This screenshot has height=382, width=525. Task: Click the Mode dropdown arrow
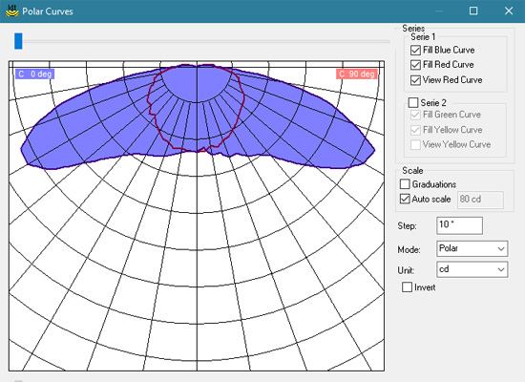pyautogui.click(x=501, y=248)
